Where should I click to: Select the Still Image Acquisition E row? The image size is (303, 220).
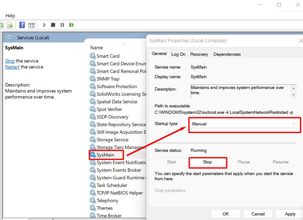pyautogui.click(x=118, y=132)
